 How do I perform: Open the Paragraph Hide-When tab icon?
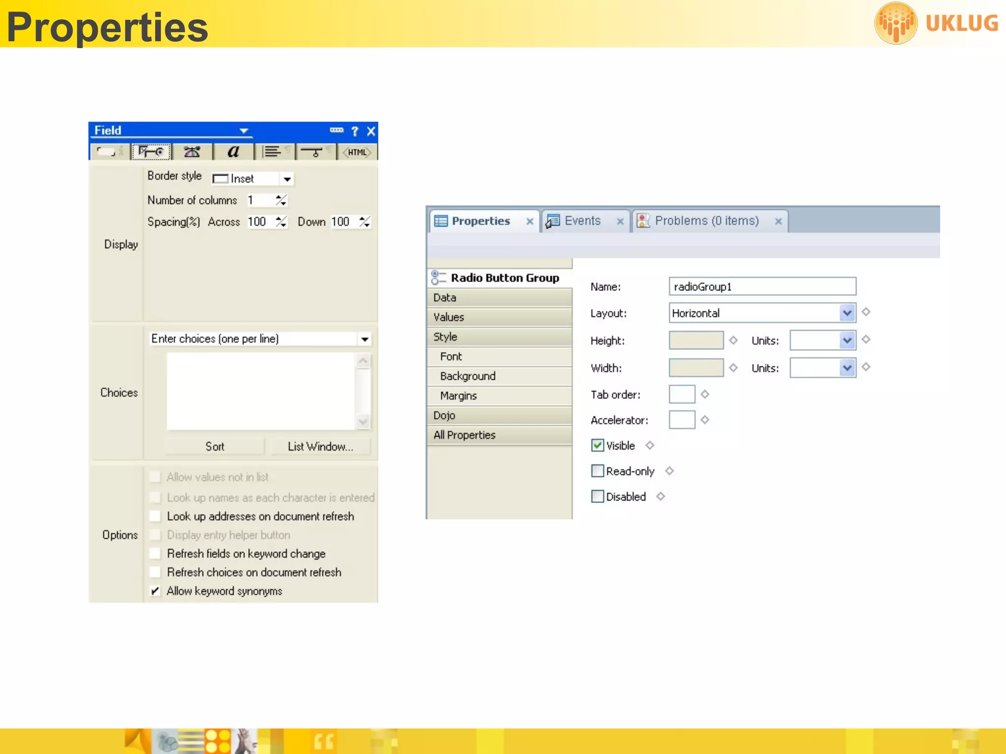[314, 152]
